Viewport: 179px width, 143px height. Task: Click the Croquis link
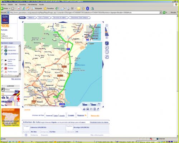point(71,115)
